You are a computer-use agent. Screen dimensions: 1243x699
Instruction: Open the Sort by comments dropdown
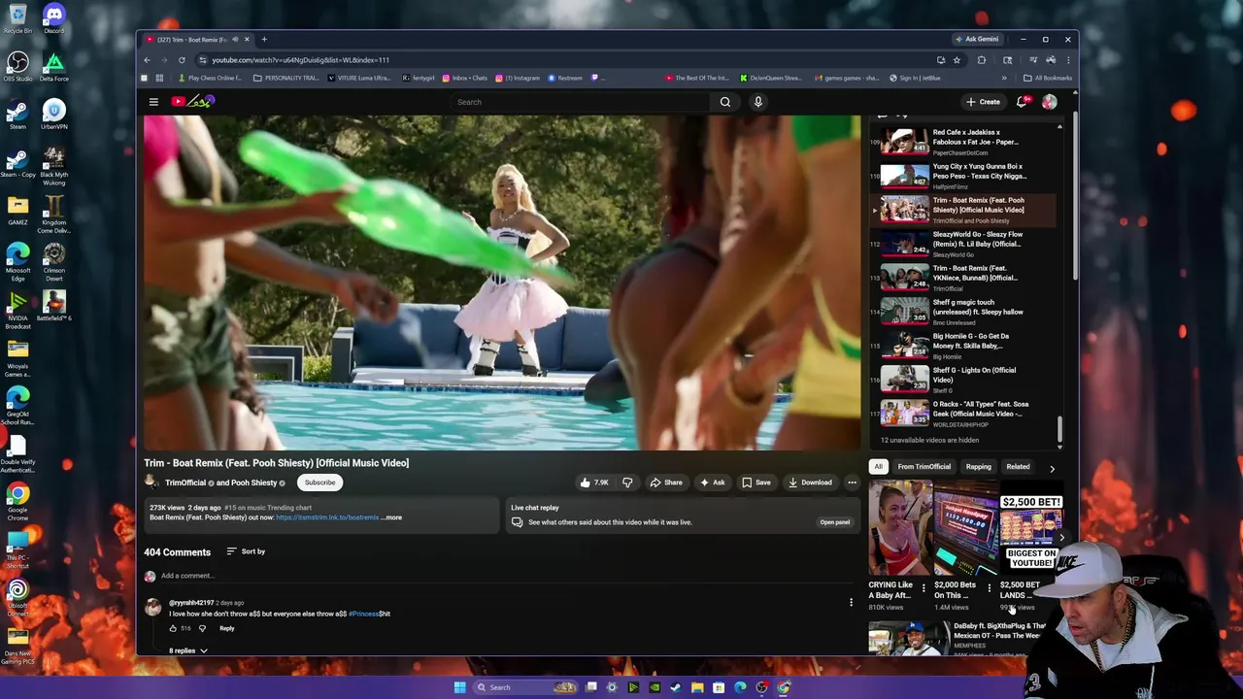tap(246, 551)
